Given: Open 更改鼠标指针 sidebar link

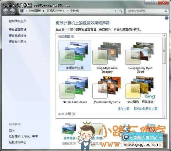Looking at the screenshot, I should tap(17, 36).
